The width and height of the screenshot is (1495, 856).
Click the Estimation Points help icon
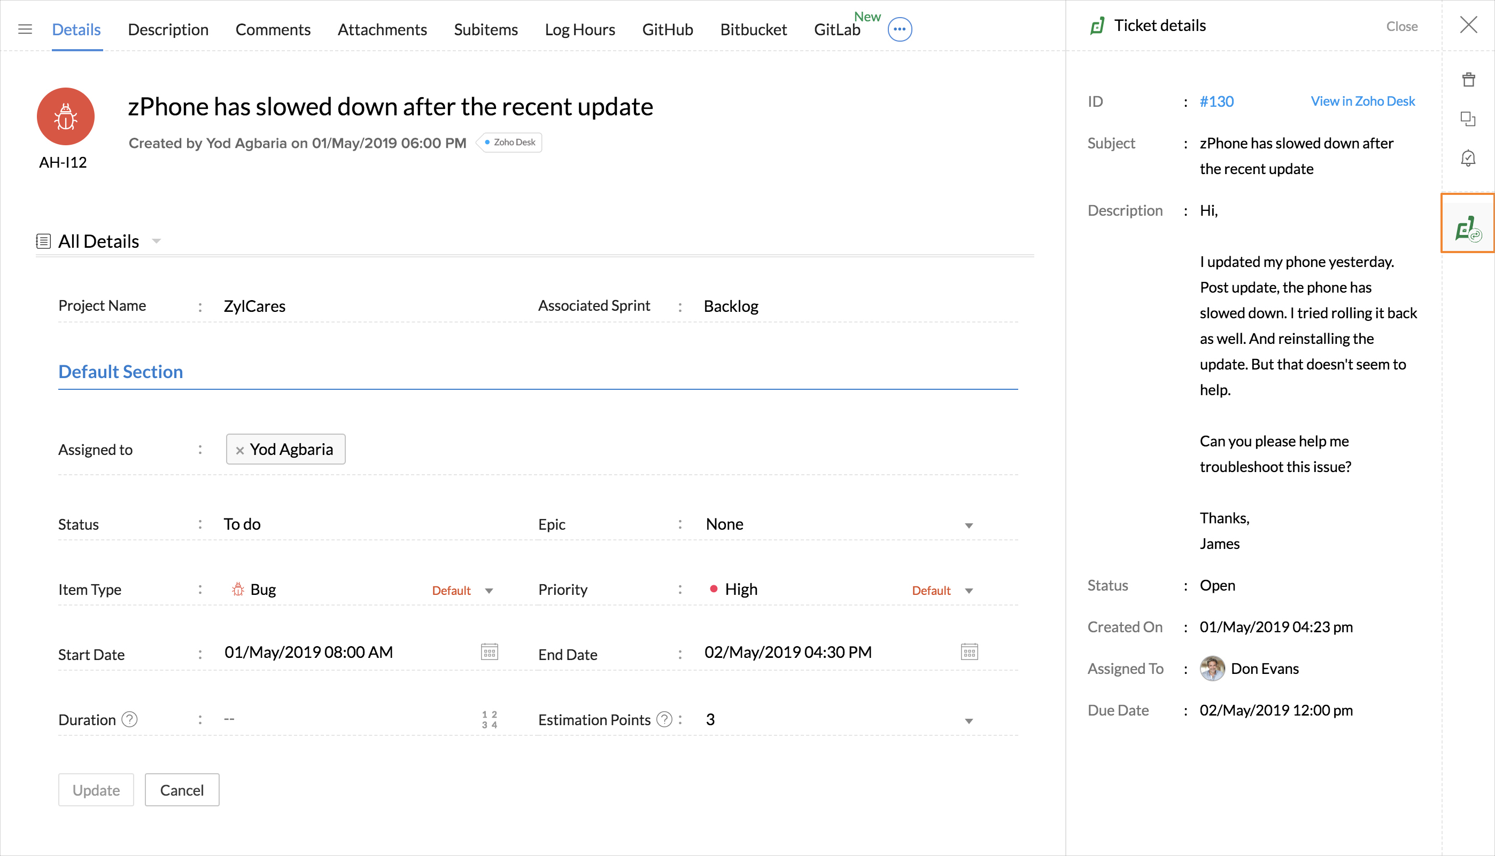point(664,719)
